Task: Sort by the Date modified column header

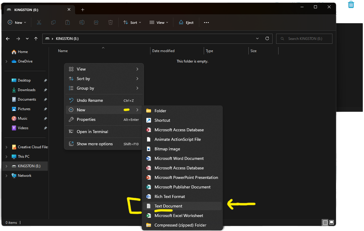Action: click(x=163, y=51)
